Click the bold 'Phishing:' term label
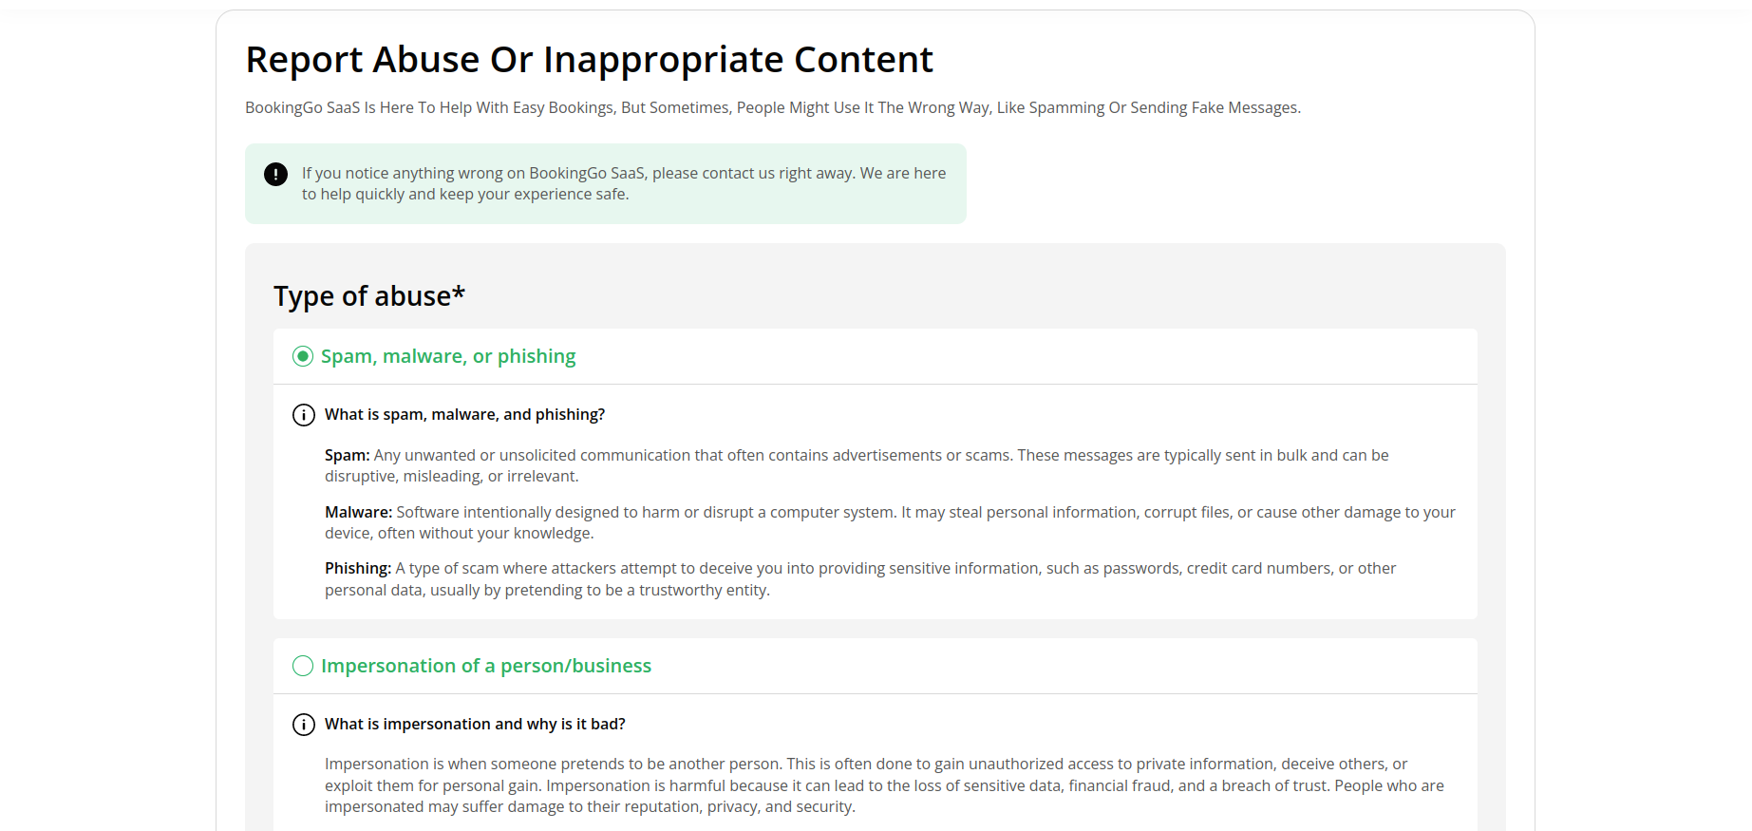The width and height of the screenshot is (1752, 831). (358, 569)
